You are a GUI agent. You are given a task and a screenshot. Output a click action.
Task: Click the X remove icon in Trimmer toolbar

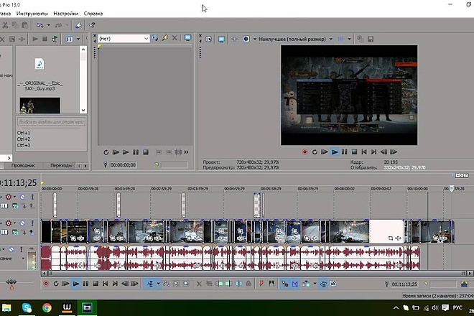(x=175, y=38)
